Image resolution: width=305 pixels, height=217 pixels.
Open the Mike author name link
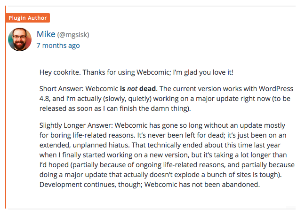(x=46, y=34)
